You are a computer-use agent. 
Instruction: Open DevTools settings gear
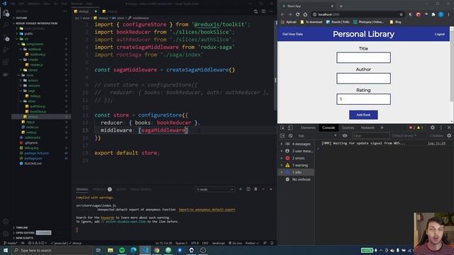click(432, 127)
